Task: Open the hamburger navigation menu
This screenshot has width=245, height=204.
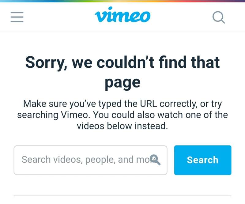Action: tap(17, 17)
